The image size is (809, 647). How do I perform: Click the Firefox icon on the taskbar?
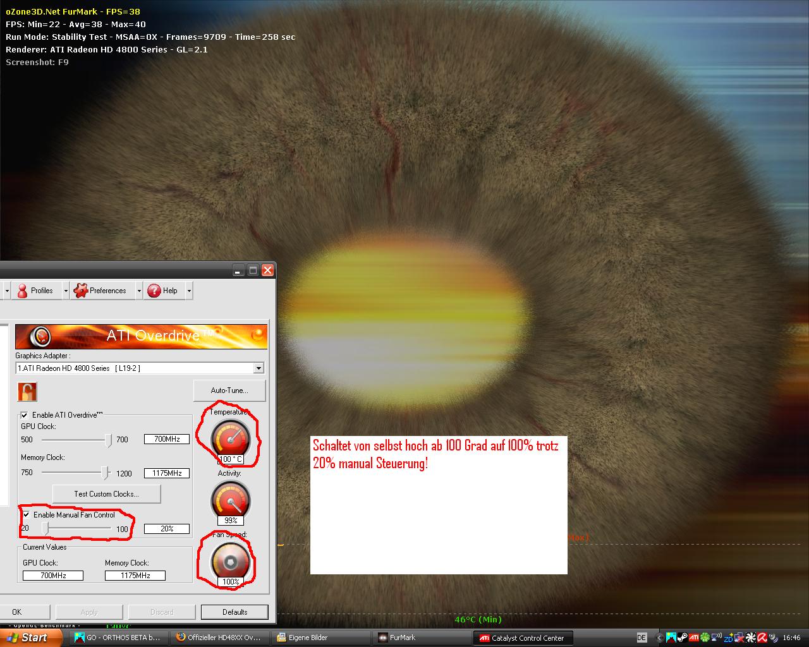coord(180,638)
